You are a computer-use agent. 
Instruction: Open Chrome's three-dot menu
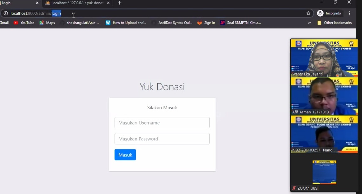tap(350, 13)
